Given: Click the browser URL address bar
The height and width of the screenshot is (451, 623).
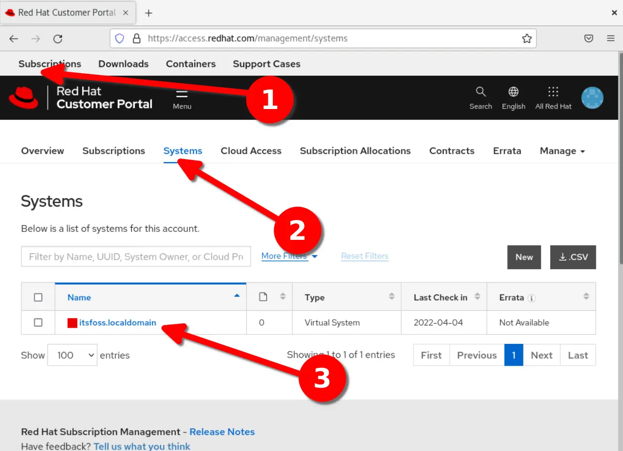Looking at the screenshot, I should pyautogui.click(x=323, y=39).
